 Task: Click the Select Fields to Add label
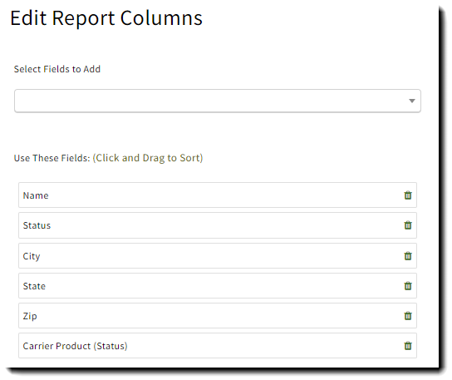(57, 69)
